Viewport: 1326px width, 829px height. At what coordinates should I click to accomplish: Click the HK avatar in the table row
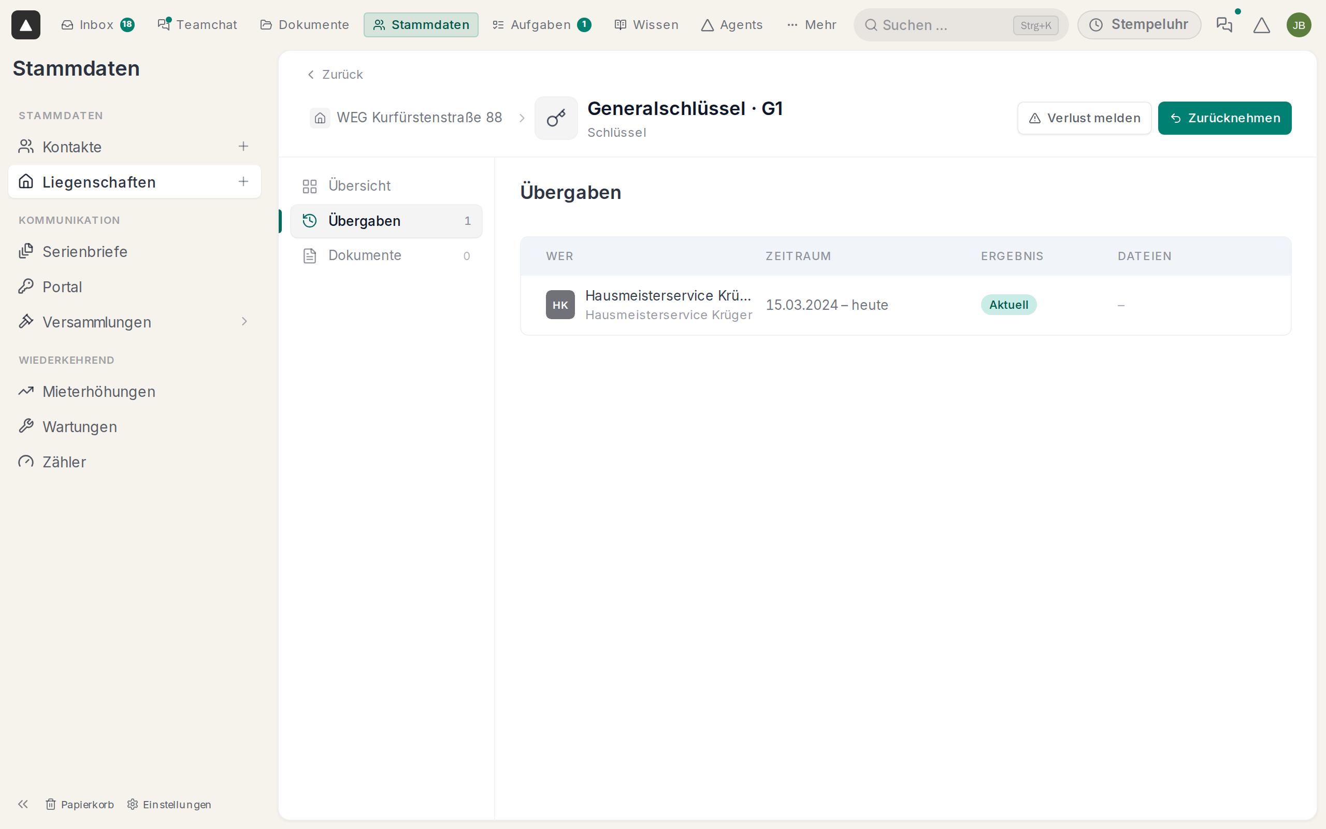point(560,305)
